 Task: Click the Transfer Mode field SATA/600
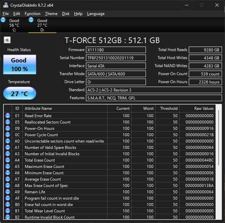click(x=116, y=74)
